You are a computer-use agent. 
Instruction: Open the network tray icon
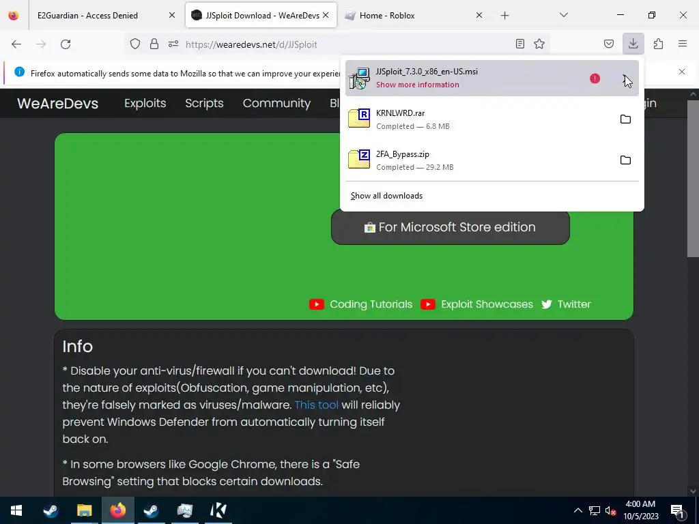595,510
